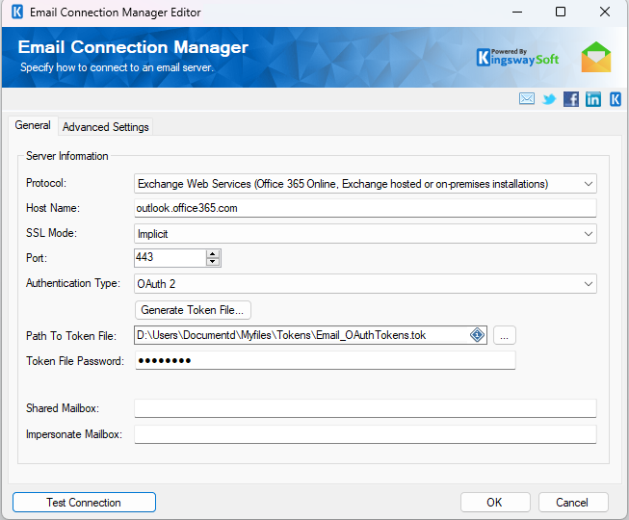
Task: Click the K app icon in the title bar
Action: click(16, 12)
